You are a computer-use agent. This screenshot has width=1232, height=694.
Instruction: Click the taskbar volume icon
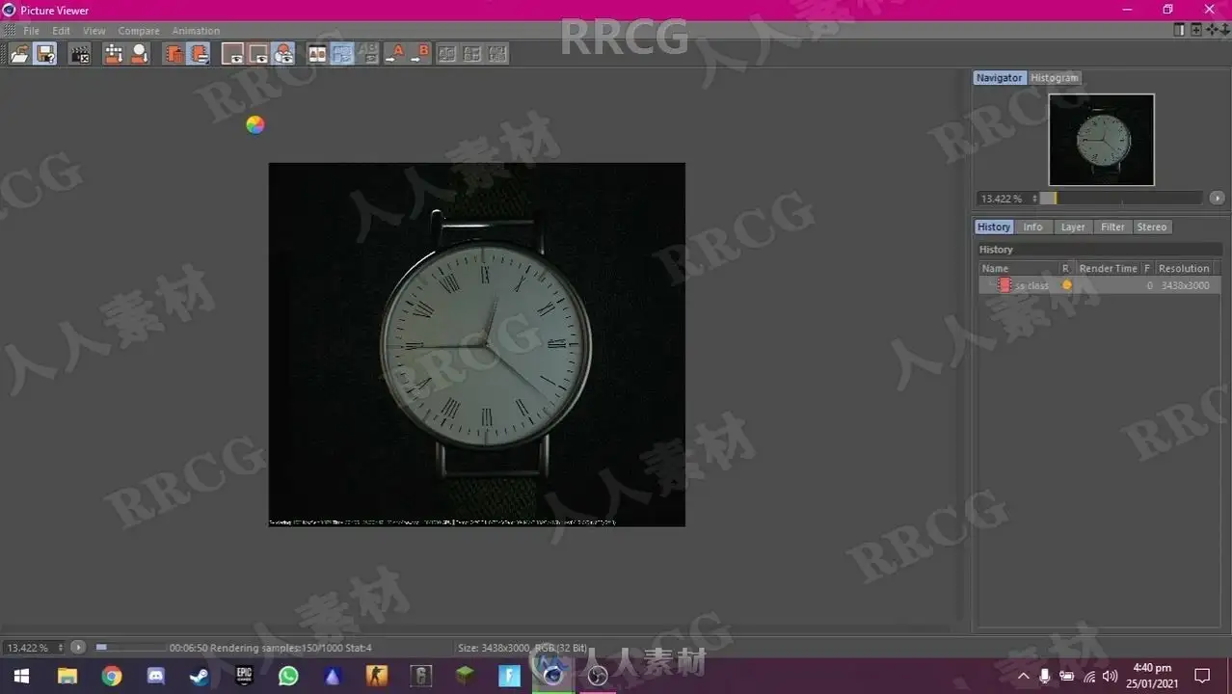tap(1110, 676)
